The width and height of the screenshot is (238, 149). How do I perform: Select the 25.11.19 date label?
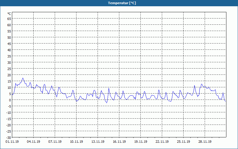click(183, 142)
